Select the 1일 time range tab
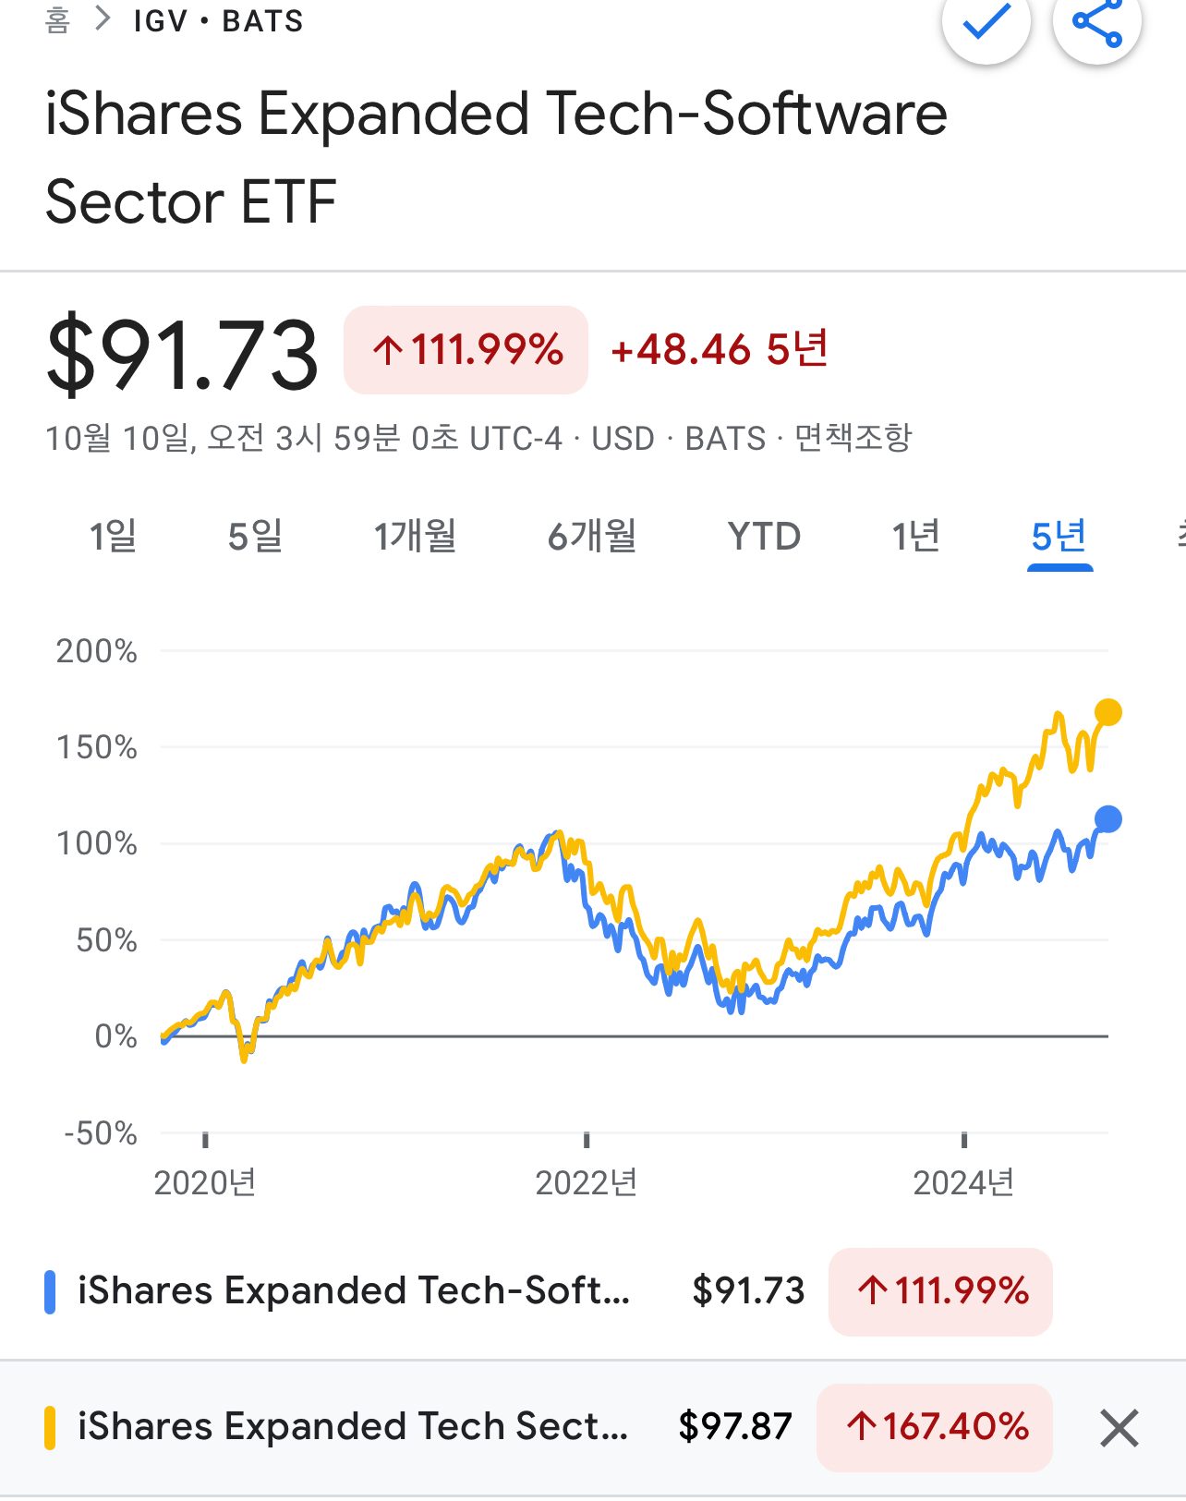The width and height of the screenshot is (1186, 1501). coord(113,536)
